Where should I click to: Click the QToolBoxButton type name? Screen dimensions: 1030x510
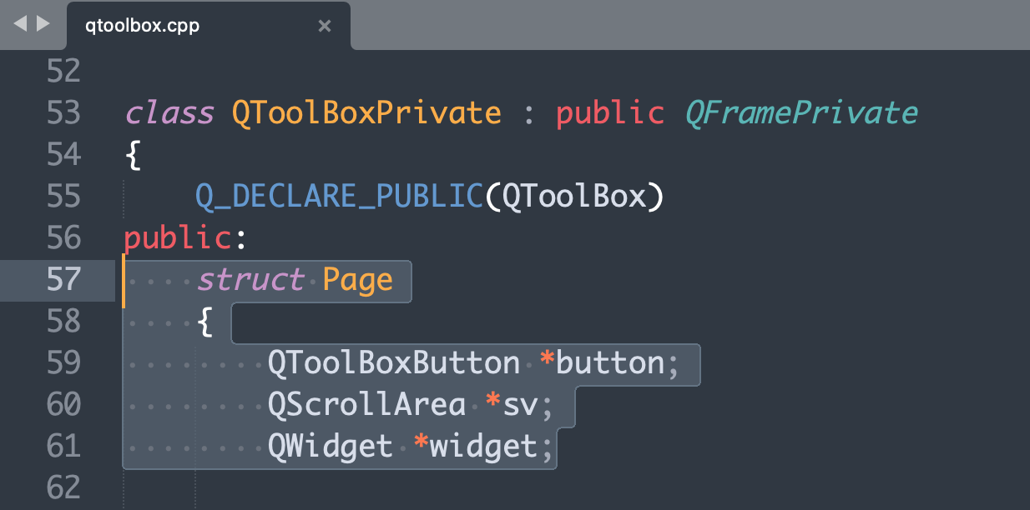pyautogui.click(x=393, y=362)
